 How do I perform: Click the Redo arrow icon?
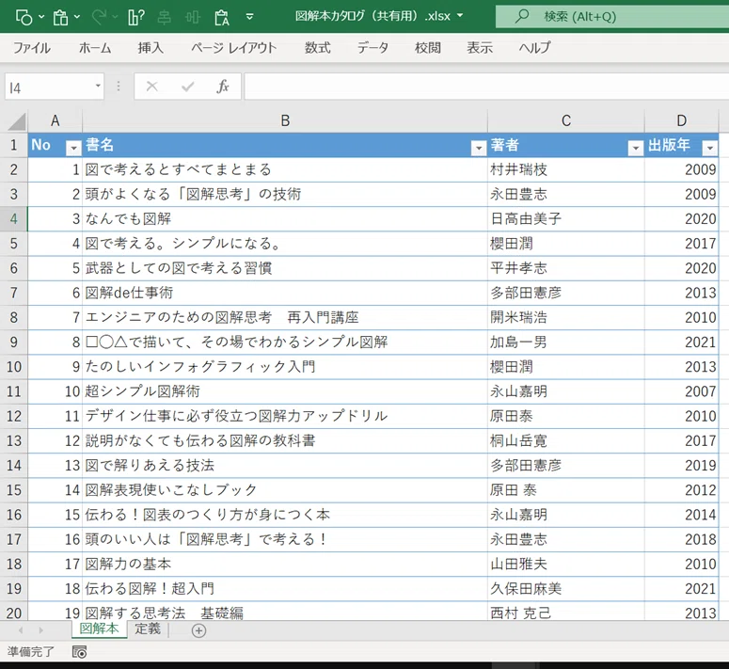point(99,17)
